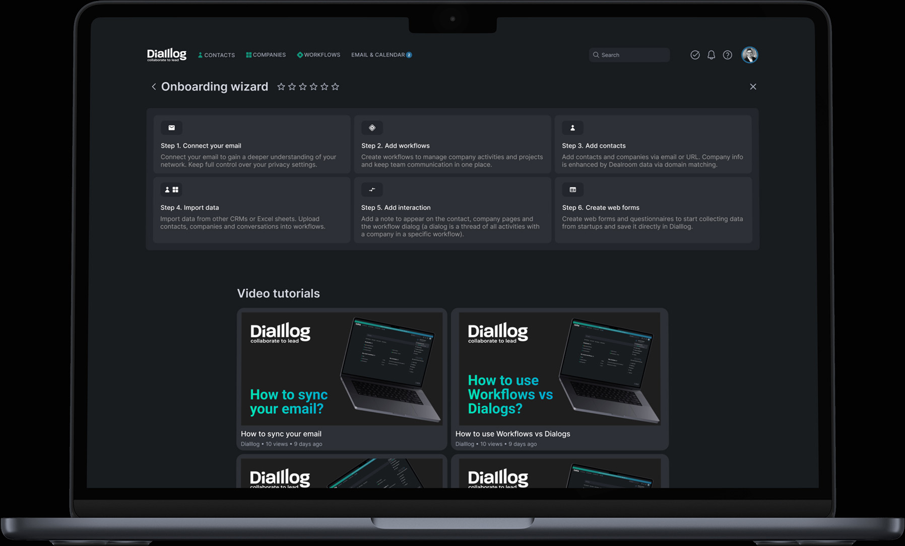Open tasks via the checkmark circle icon
This screenshot has height=546, width=905.
click(x=695, y=55)
